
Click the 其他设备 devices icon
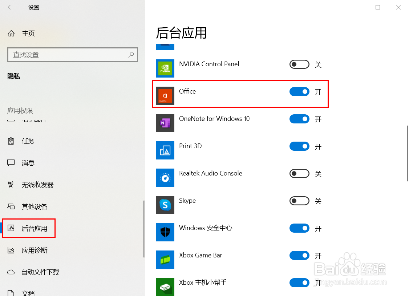pyautogui.click(x=11, y=206)
